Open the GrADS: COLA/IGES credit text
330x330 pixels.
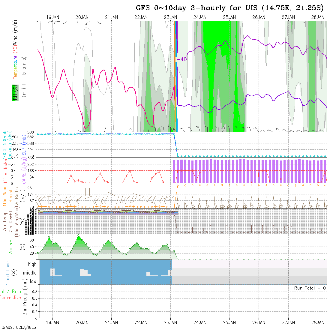point(19,327)
